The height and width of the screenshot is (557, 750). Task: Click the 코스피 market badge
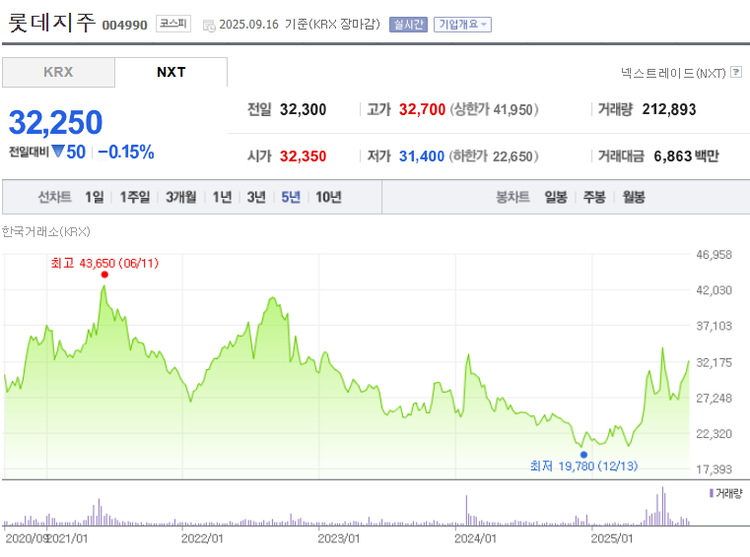(x=173, y=24)
